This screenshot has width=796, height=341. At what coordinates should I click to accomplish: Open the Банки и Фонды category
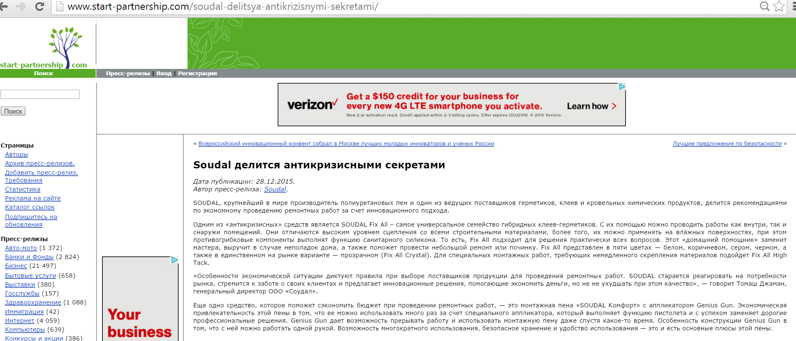[x=29, y=257]
